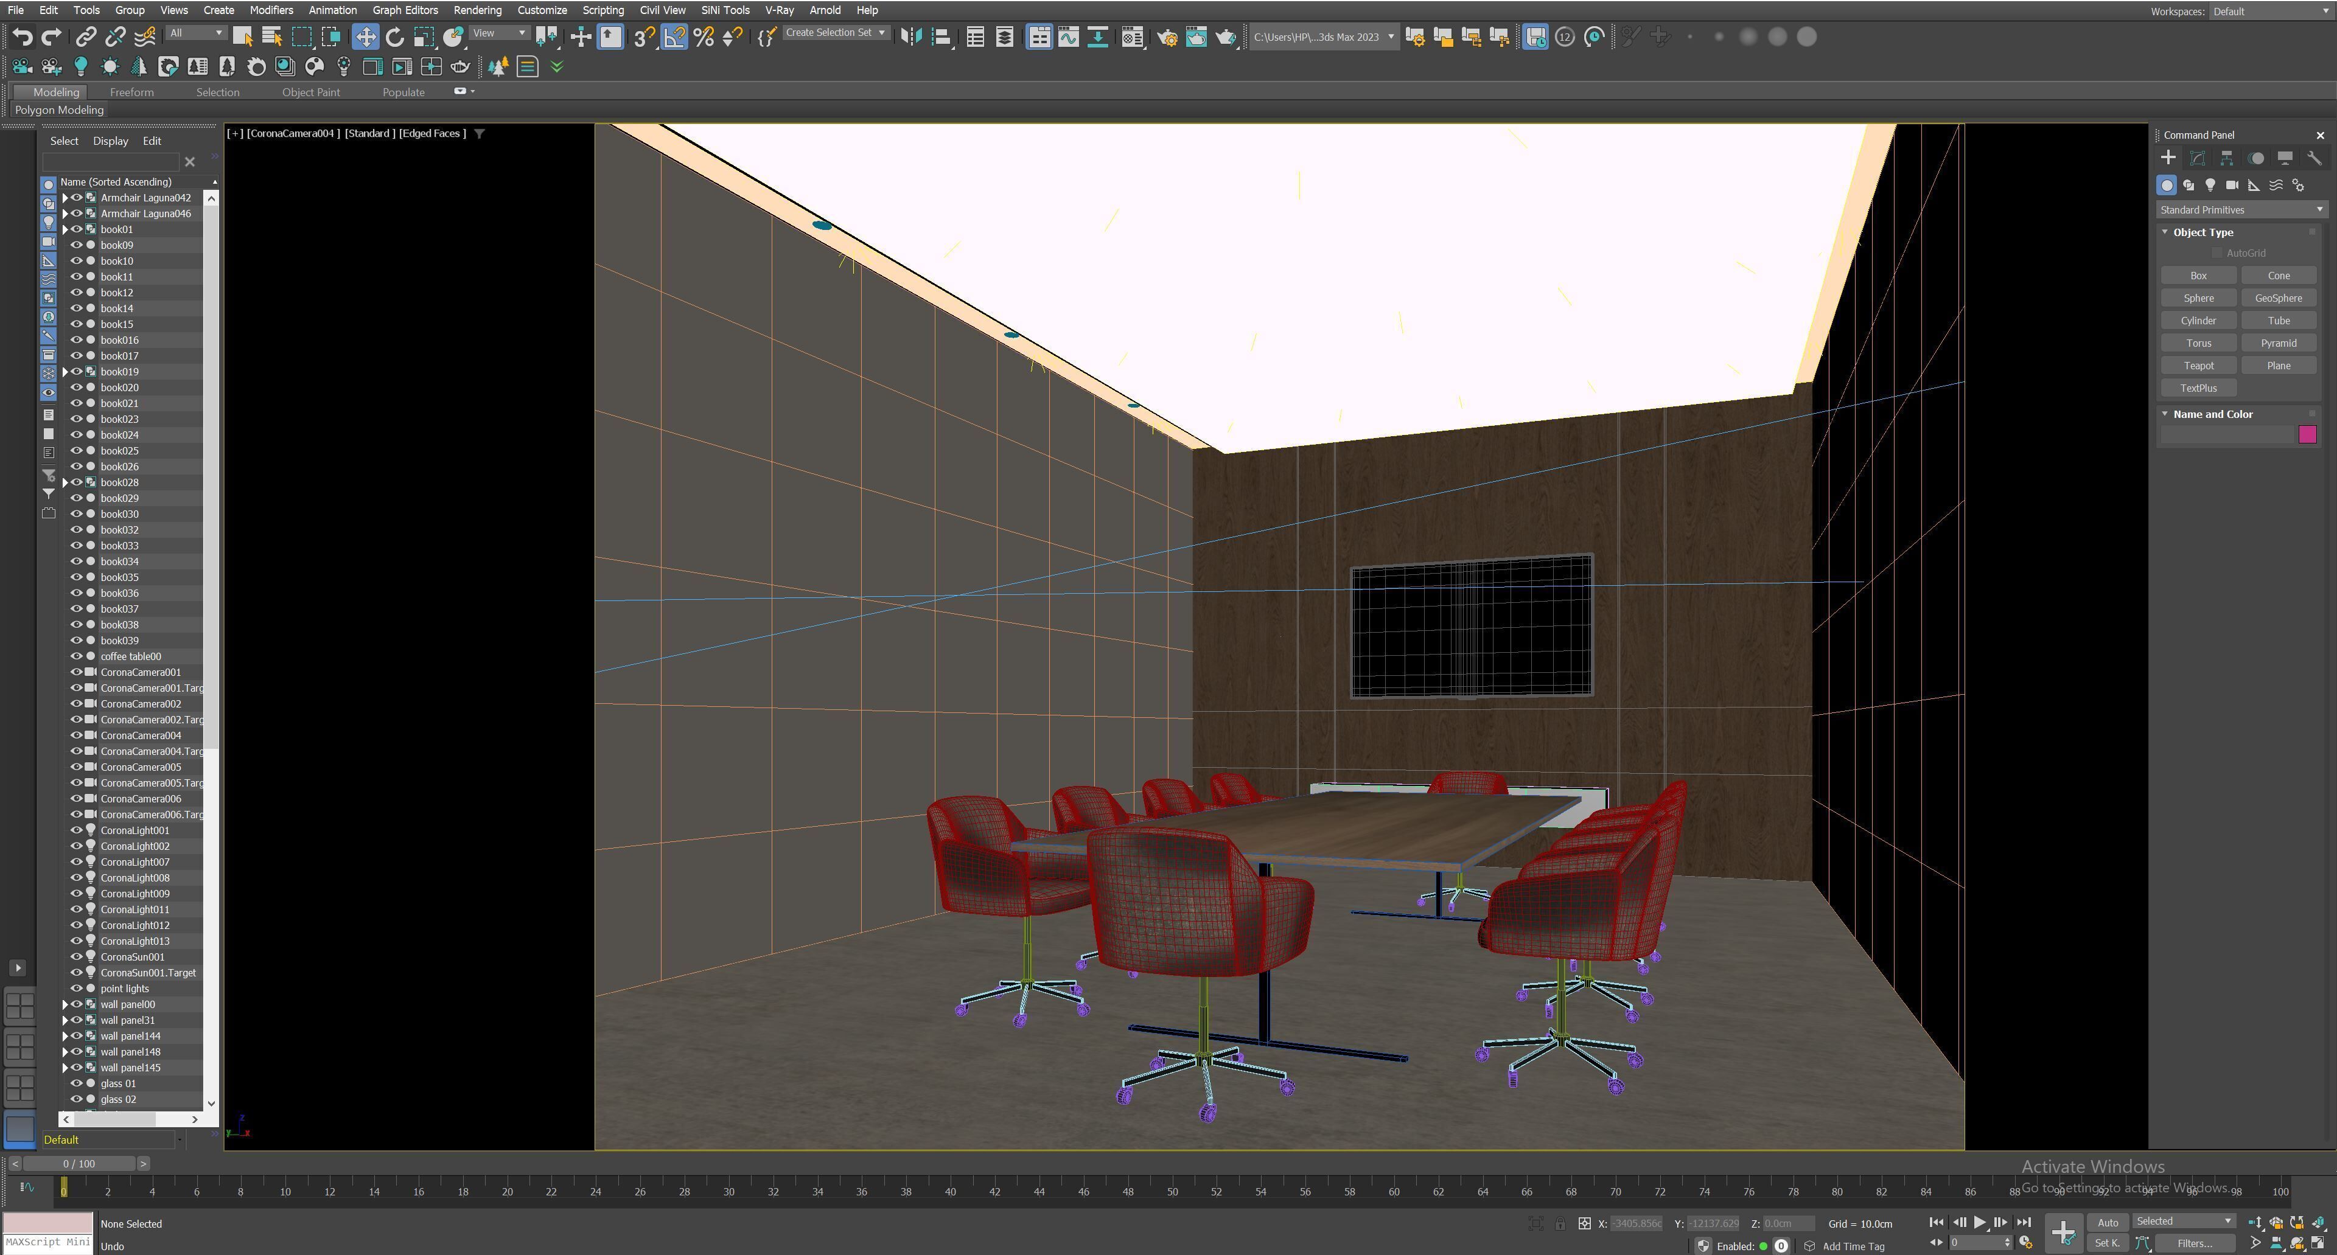This screenshot has height=1255, width=2337.
Task: Open the Modify panel tab icon
Action: pyautogui.click(x=2197, y=158)
